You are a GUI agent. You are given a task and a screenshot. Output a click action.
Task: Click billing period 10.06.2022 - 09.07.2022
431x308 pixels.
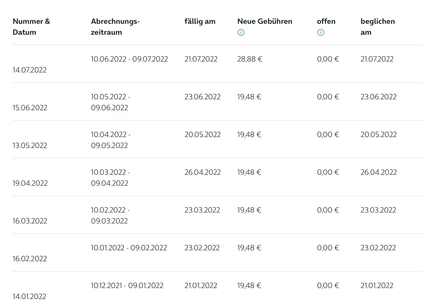129,59
